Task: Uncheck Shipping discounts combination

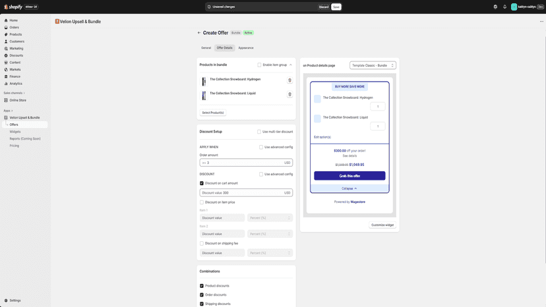Action: point(202,304)
